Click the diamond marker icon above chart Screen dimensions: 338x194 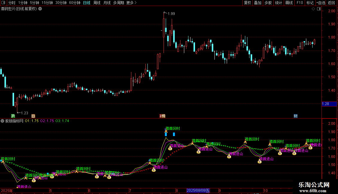click(313, 9)
